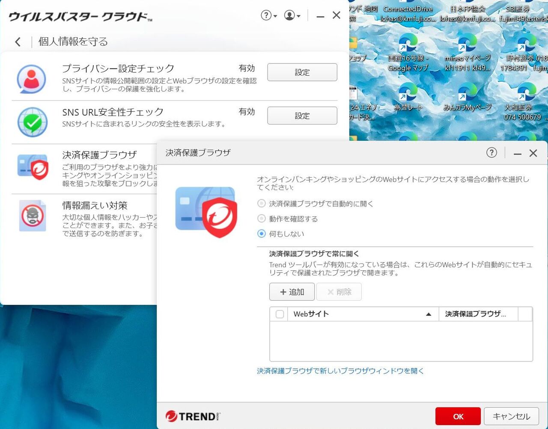
Task: Close the 決済保護ブラウザ dialog
Action: pos(533,153)
